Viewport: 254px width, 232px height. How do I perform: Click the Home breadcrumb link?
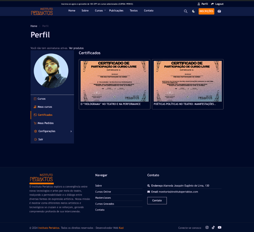pyautogui.click(x=34, y=26)
